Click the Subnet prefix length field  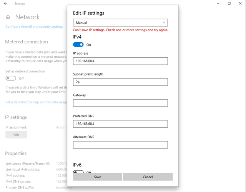point(120,82)
